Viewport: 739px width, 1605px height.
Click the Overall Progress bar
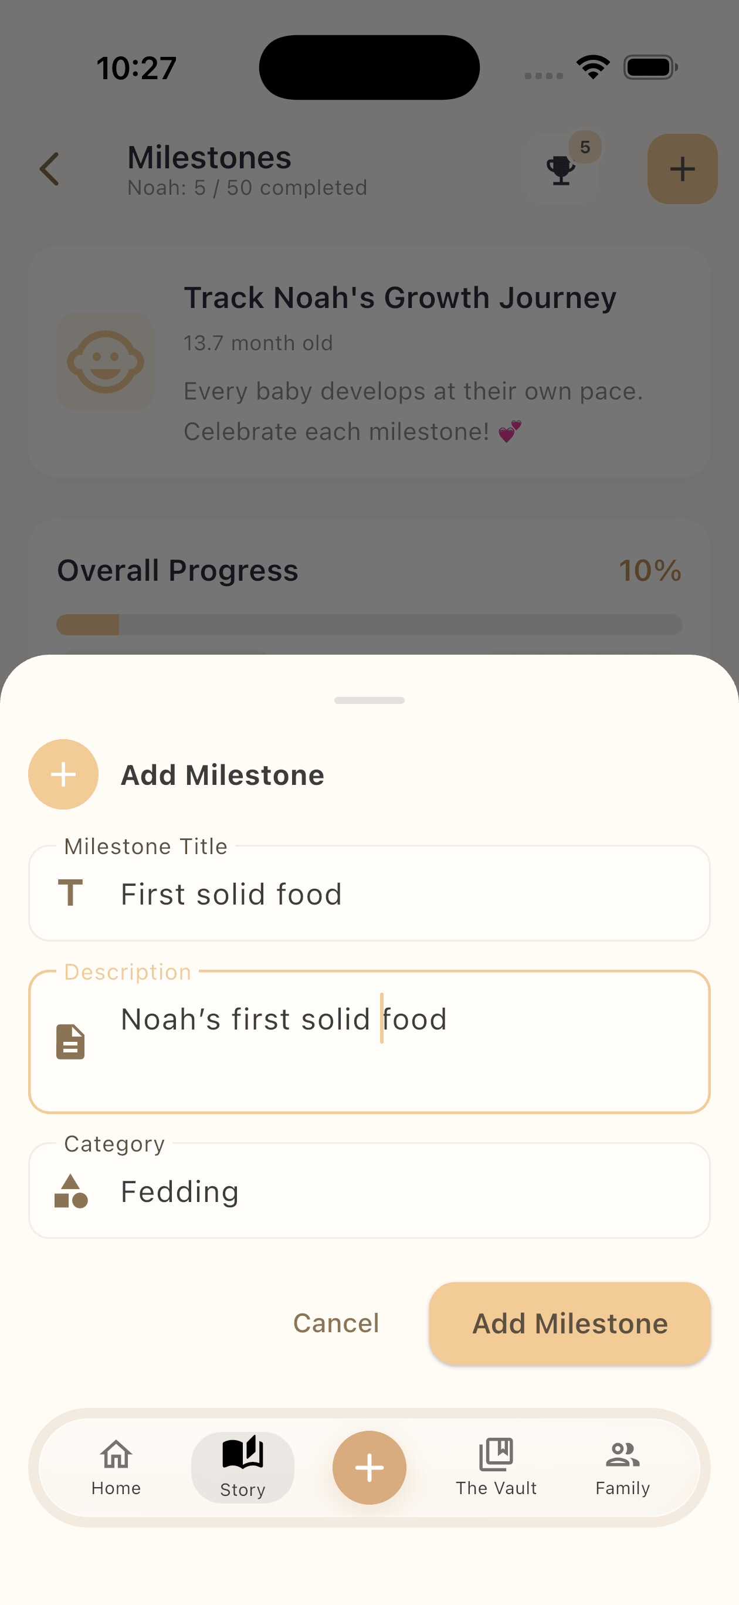[369, 624]
